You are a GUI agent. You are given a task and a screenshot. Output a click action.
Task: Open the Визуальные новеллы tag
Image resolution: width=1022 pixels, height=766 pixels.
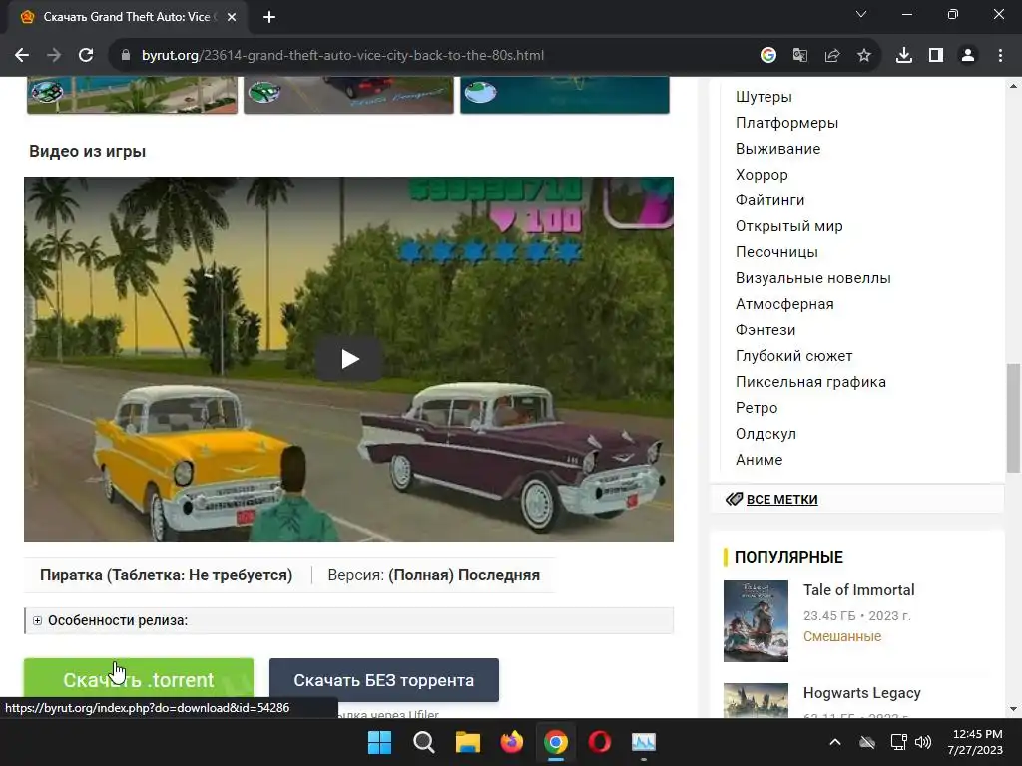tap(812, 278)
